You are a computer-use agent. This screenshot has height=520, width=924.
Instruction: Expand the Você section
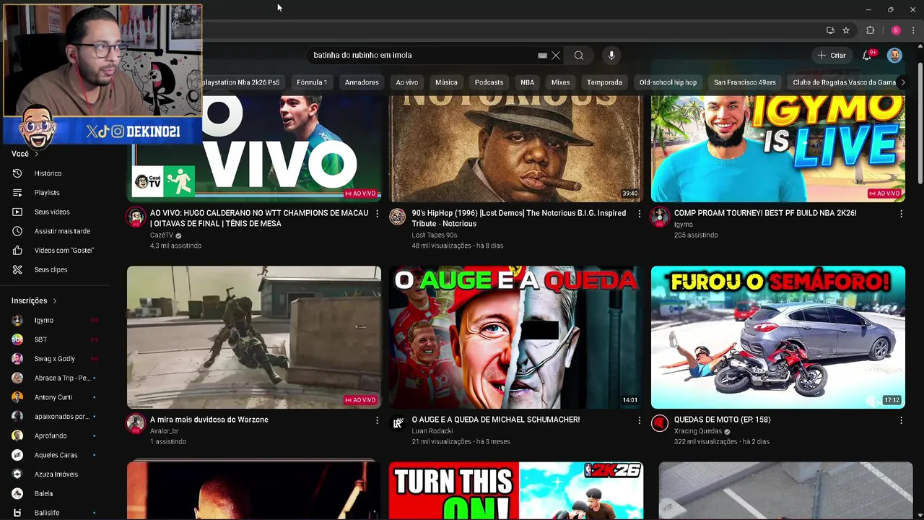[x=25, y=154]
